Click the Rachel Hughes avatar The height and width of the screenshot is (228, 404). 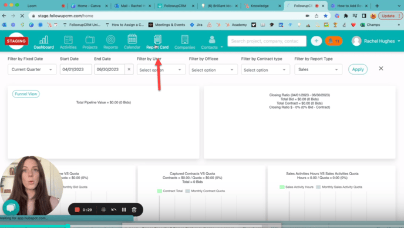pyautogui.click(x=356, y=41)
